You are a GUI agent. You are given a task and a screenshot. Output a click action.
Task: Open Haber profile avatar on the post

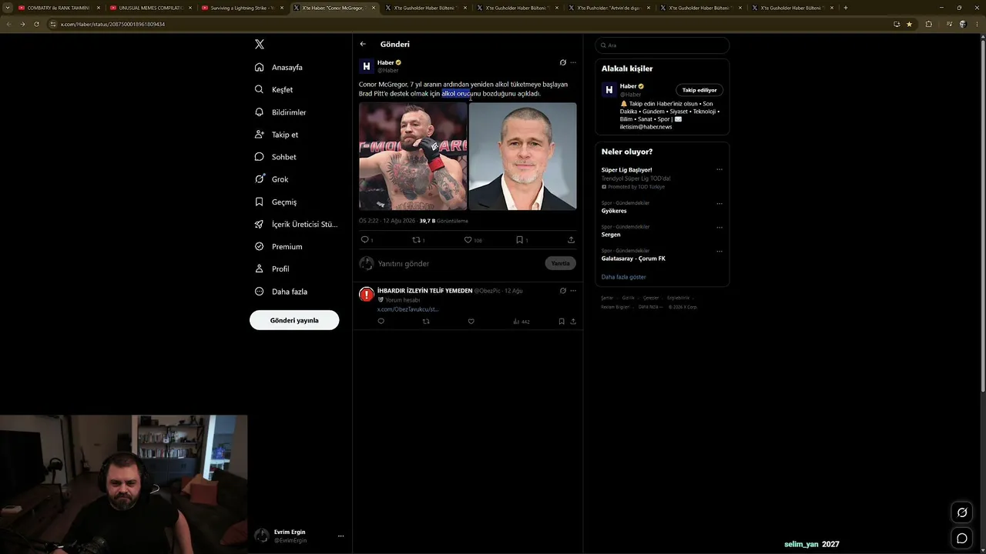pos(367,66)
